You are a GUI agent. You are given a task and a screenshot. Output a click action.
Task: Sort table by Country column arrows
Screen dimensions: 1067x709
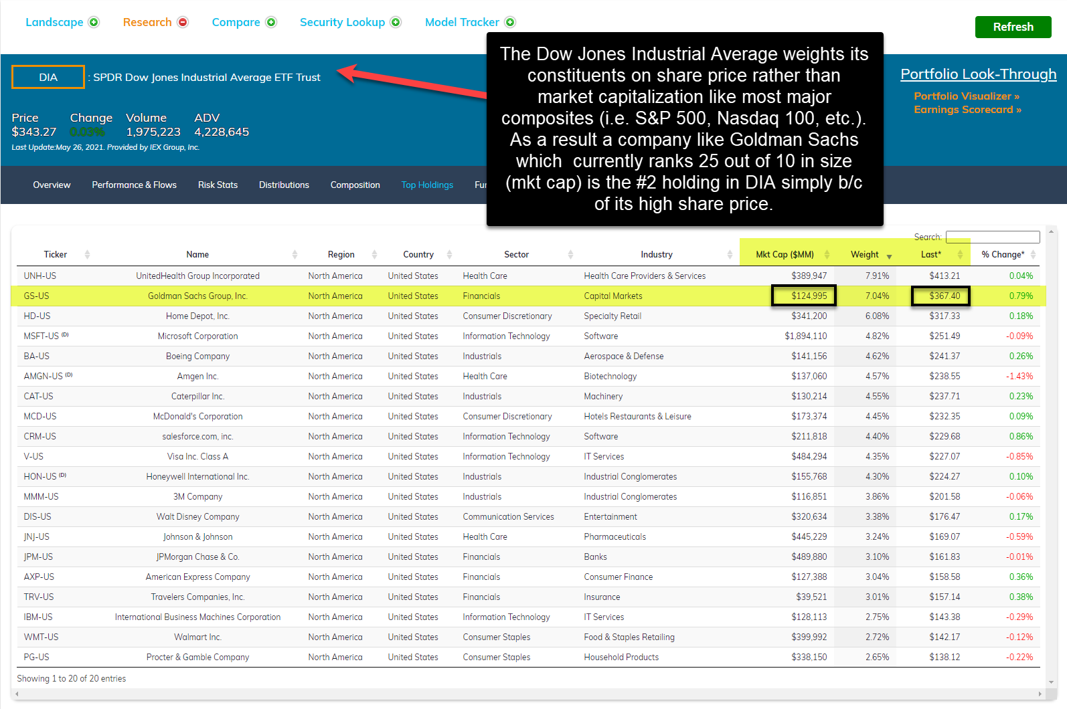click(449, 255)
